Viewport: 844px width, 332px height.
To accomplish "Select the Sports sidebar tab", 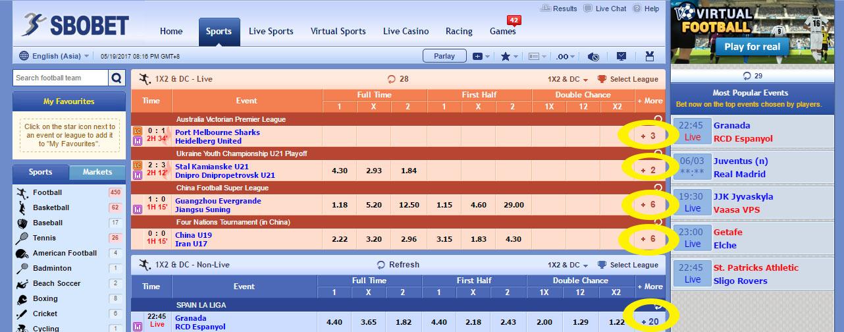I will pyautogui.click(x=40, y=172).
